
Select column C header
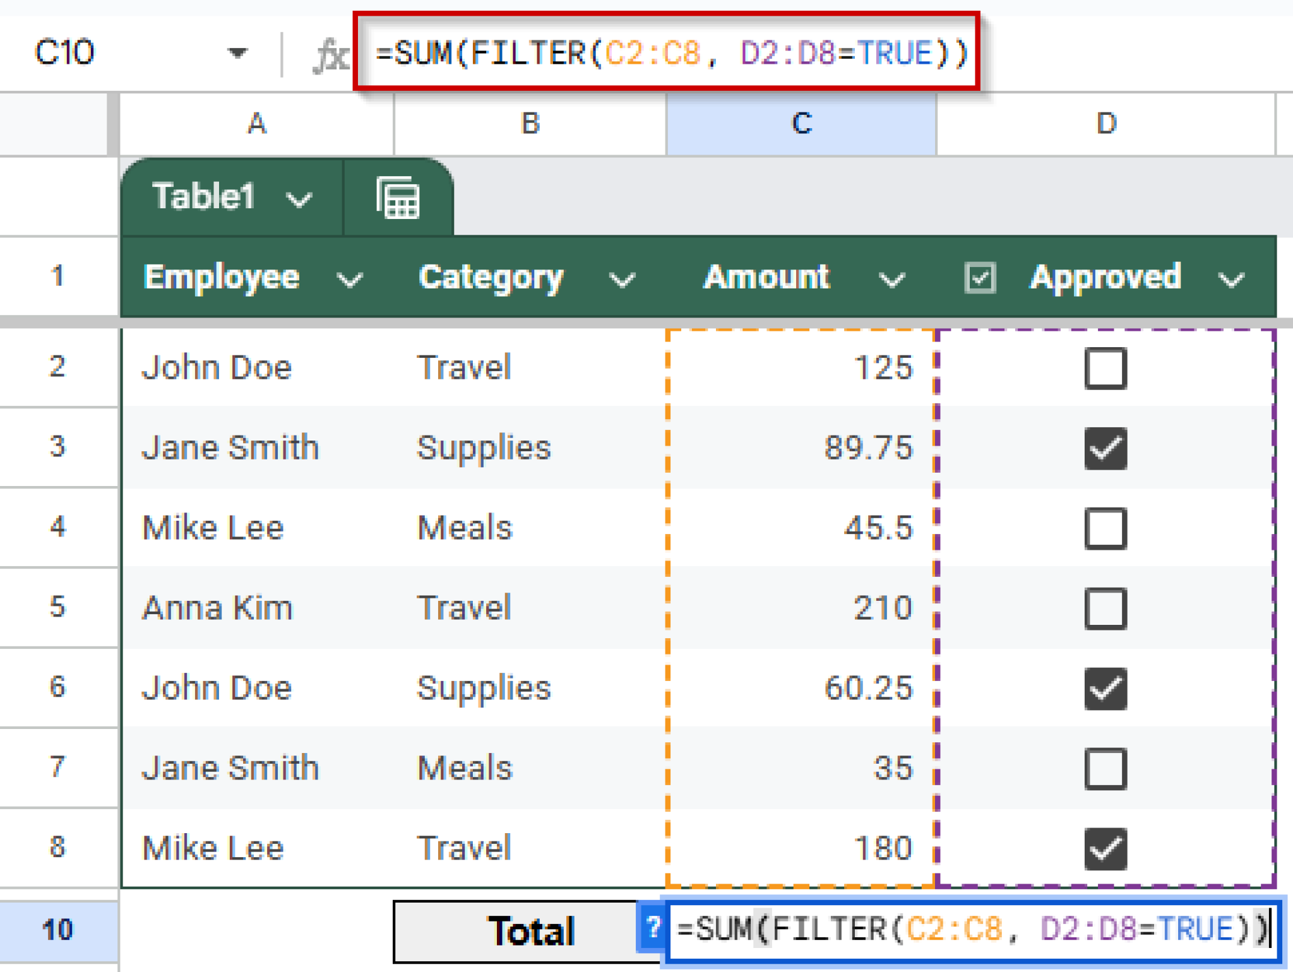click(x=799, y=124)
